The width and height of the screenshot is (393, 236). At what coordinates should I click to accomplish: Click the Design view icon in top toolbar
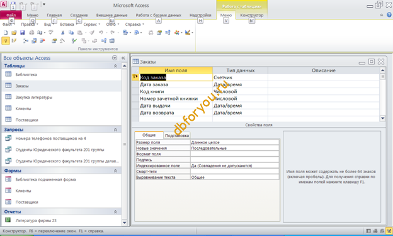(188, 33)
